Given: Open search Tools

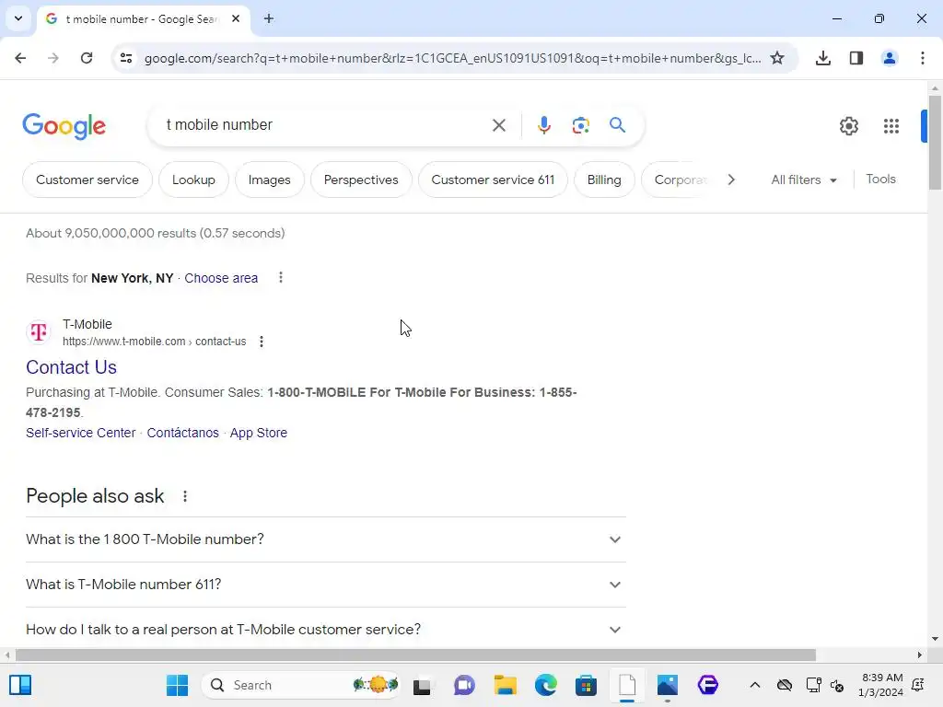Looking at the screenshot, I should [x=880, y=180].
